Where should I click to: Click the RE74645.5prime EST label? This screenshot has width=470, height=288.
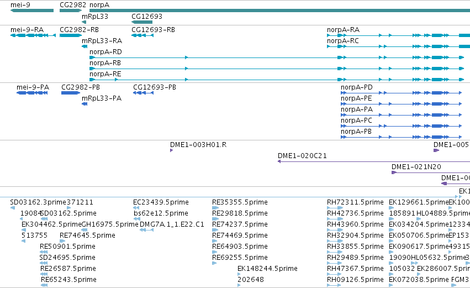pyautogui.click(x=87, y=236)
